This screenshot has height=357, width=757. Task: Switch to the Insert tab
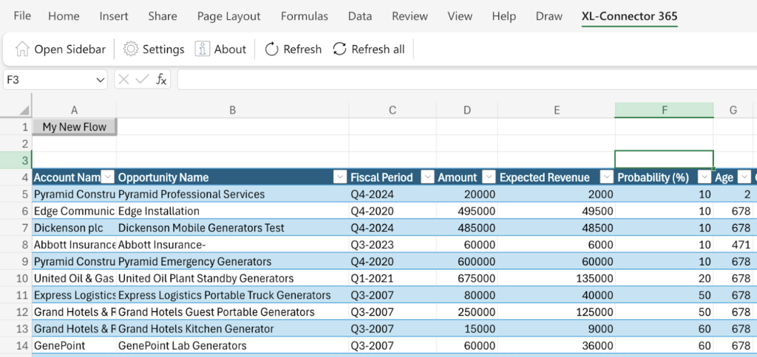point(114,16)
